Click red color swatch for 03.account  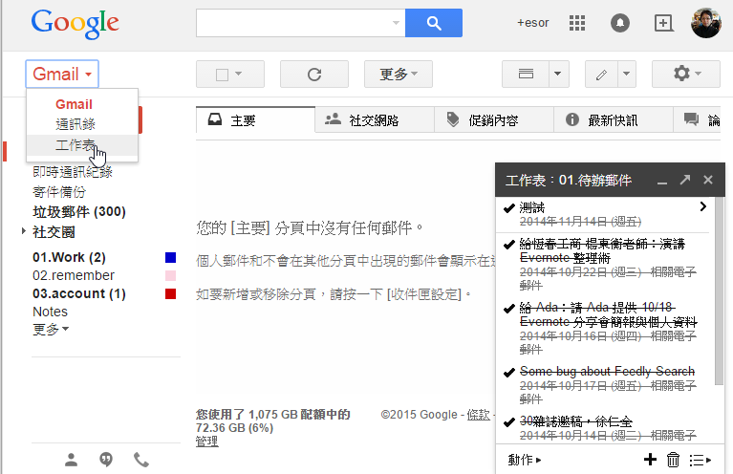tap(171, 293)
